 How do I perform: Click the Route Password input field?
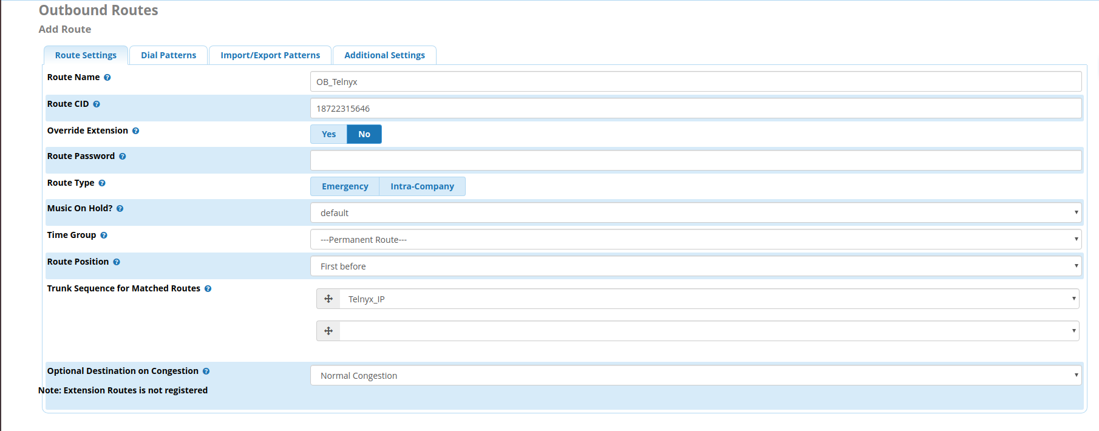pyautogui.click(x=695, y=160)
